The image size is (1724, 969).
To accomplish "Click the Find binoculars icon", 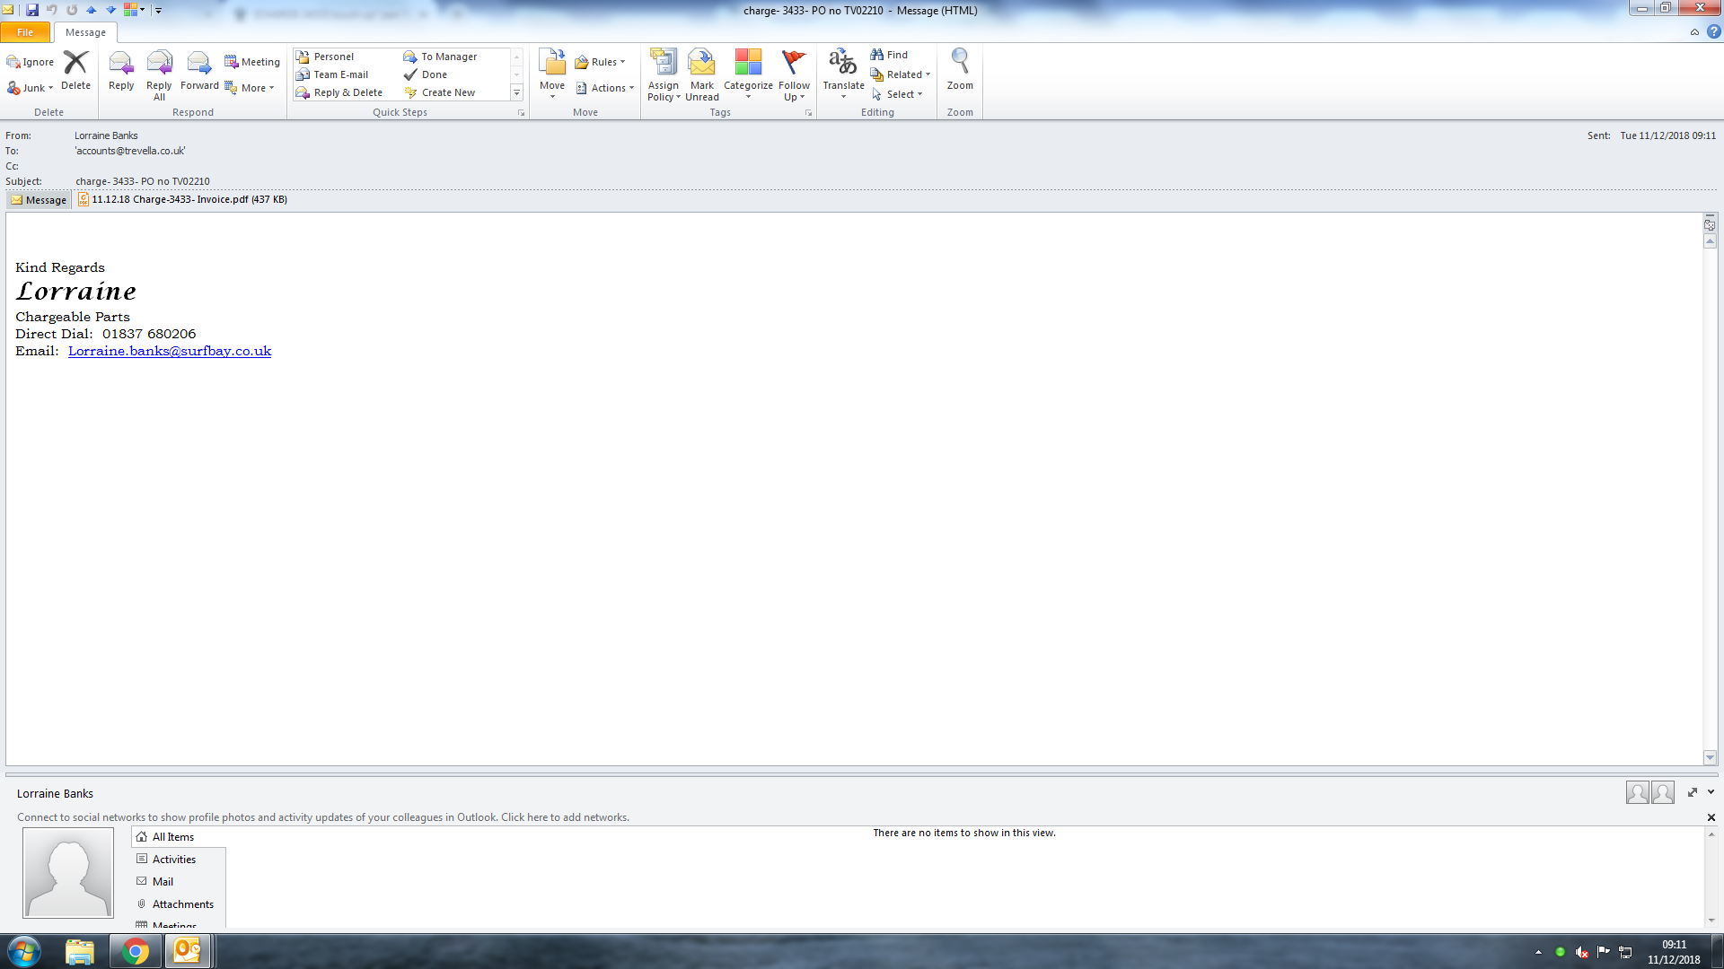I will click(877, 55).
